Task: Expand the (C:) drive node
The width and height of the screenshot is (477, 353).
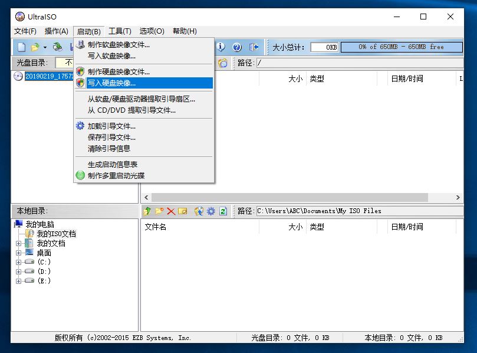Action: 18,262
